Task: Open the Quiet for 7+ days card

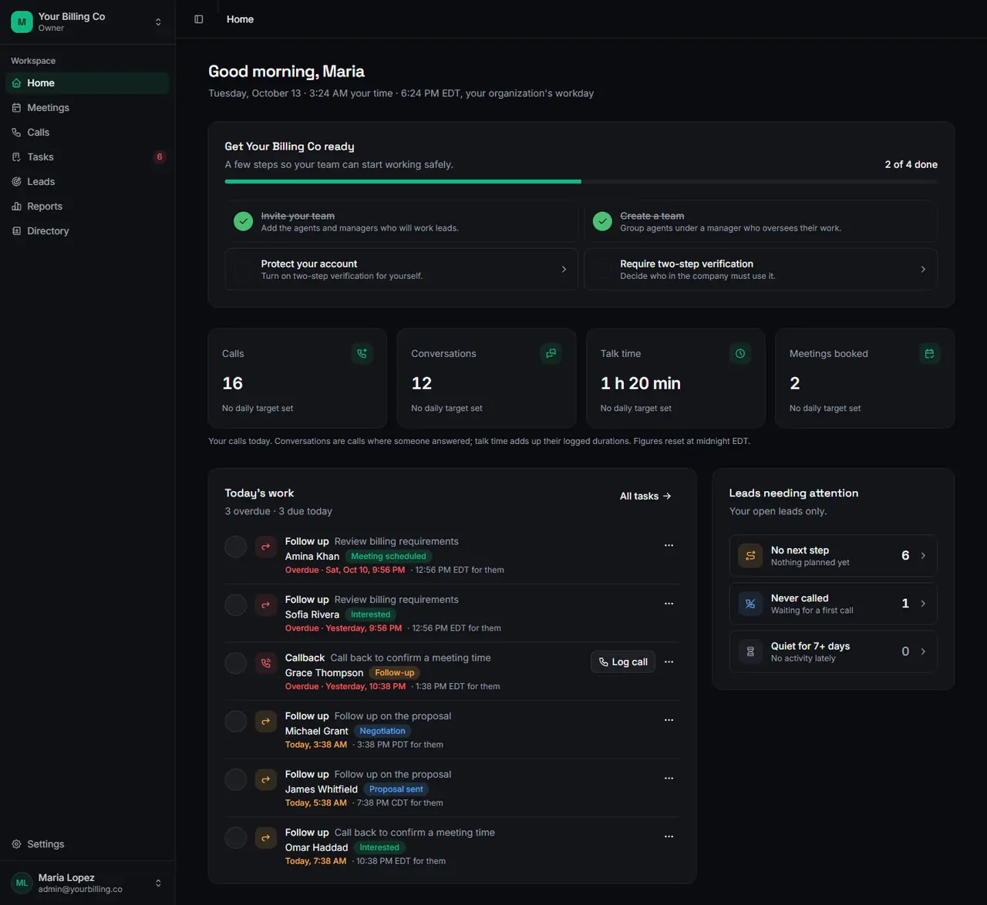Action: tap(834, 651)
